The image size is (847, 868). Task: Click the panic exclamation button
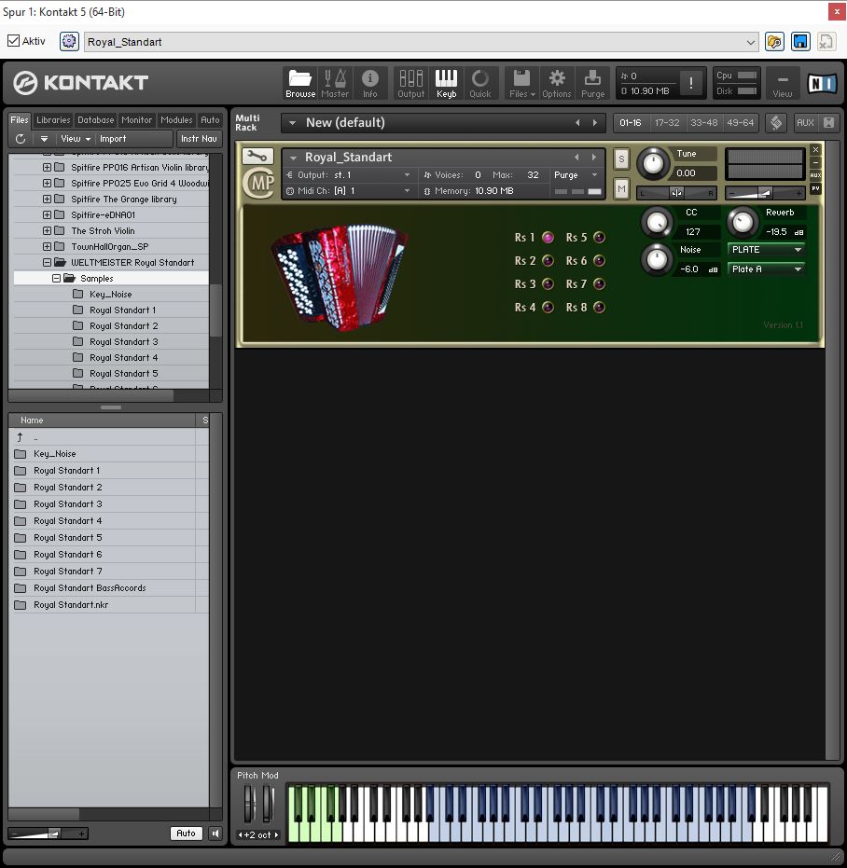click(691, 83)
